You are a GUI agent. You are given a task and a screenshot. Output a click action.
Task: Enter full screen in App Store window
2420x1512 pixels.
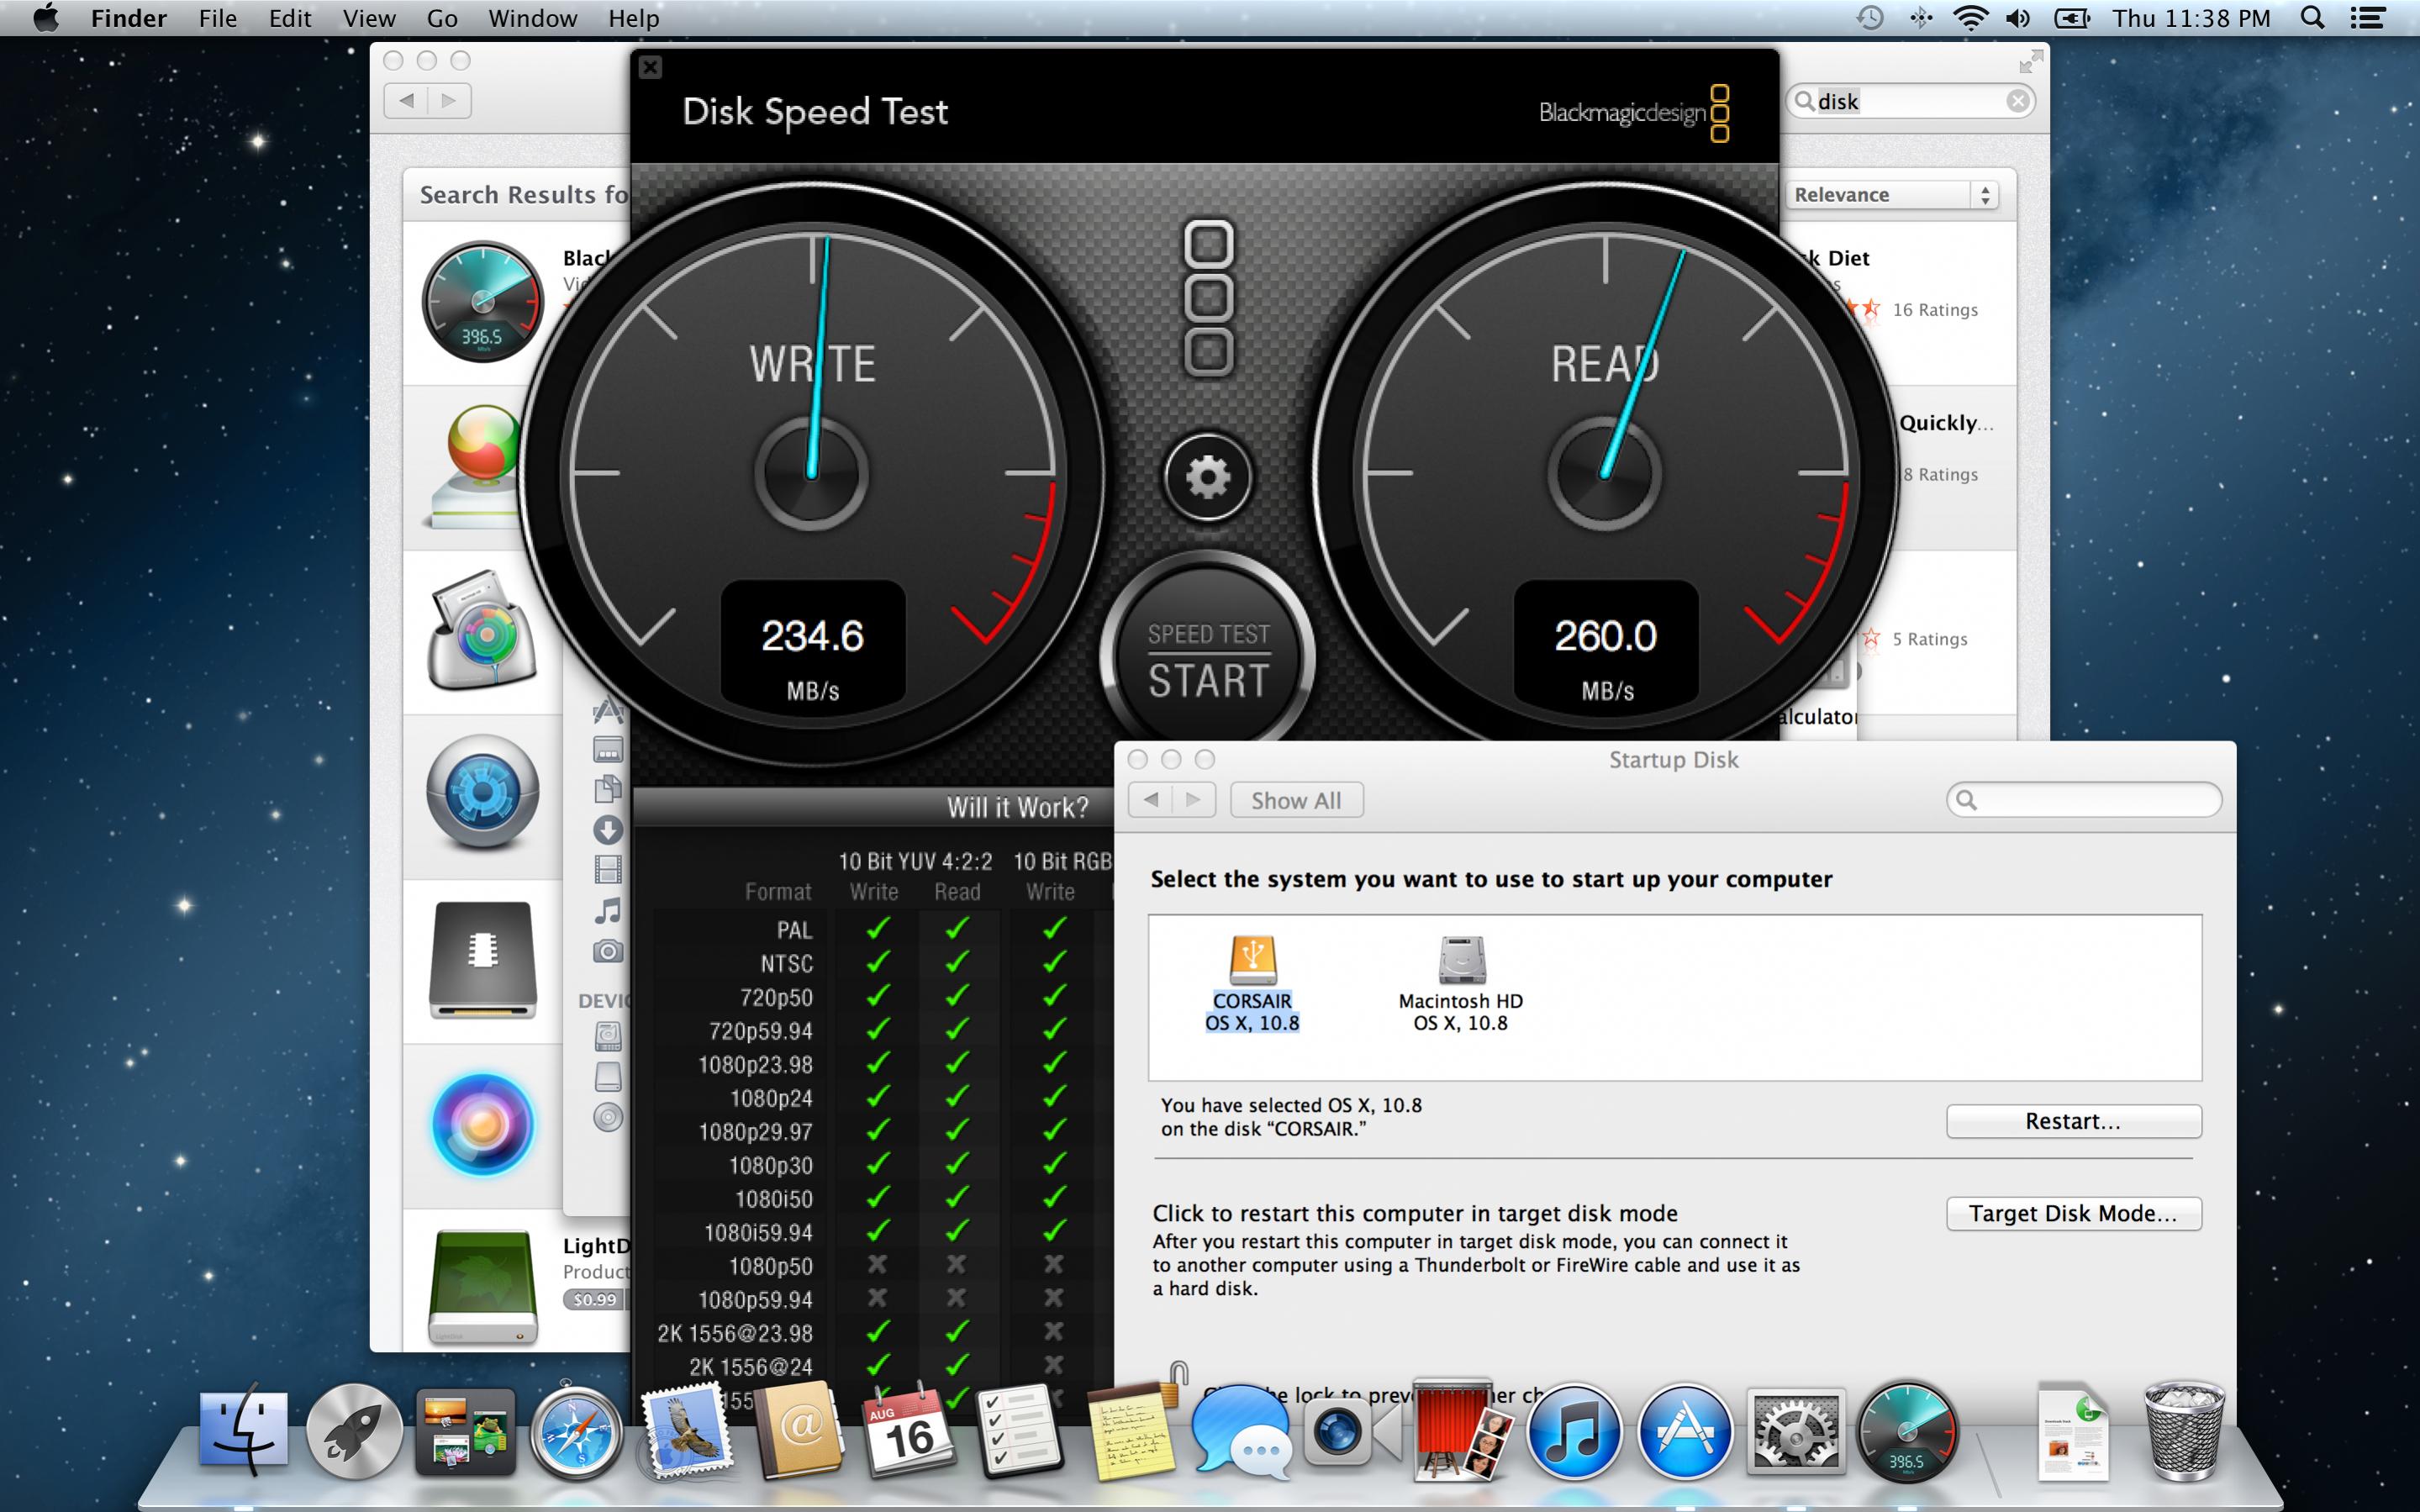[2029, 63]
